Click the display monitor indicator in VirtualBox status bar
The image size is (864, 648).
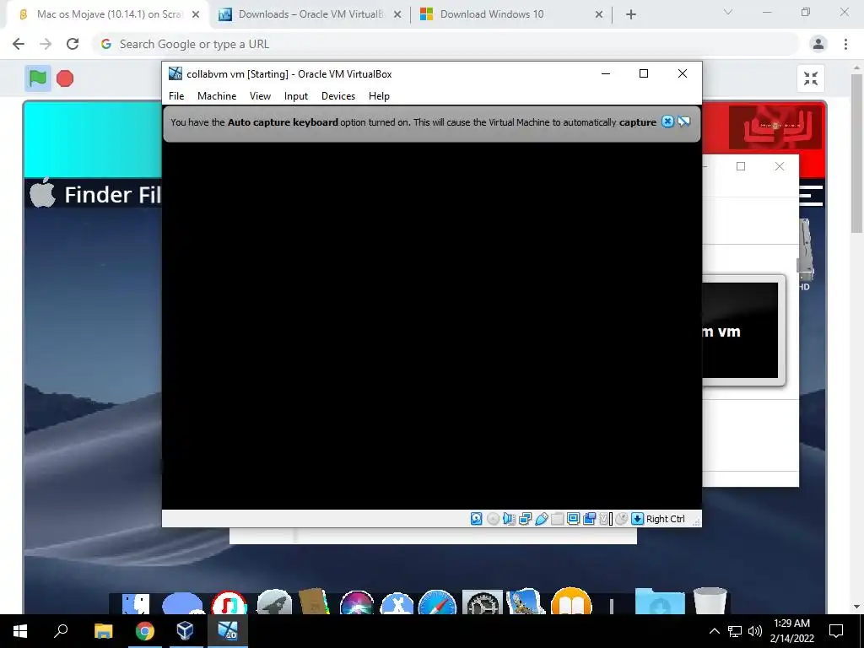click(573, 519)
